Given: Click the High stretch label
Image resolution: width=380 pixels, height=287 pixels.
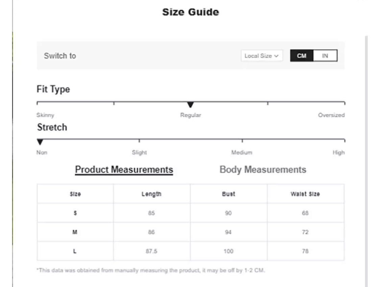Looking at the screenshot, I should (338, 152).
